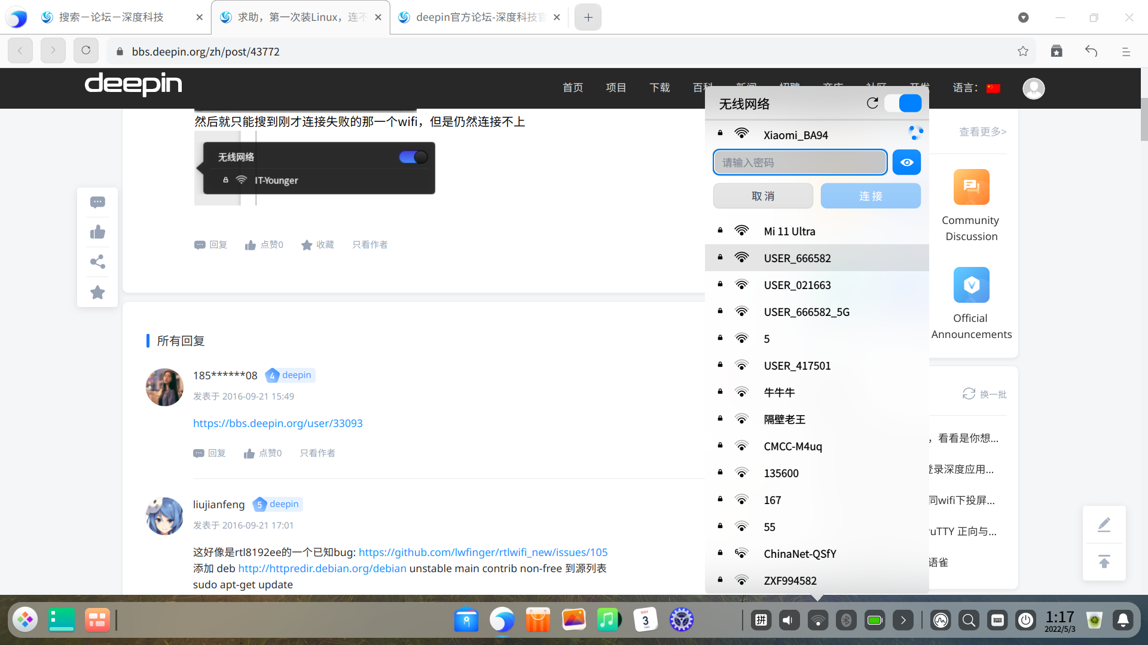The width and height of the screenshot is (1148, 645).
Task: Click the sidebar thumbs-up like icon
Action: [97, 232]
